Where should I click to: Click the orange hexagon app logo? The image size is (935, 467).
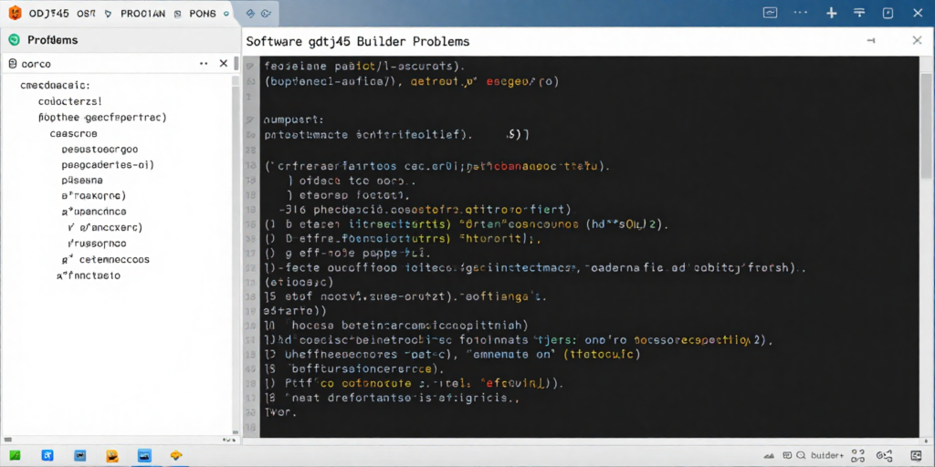(x=16, y=13)
